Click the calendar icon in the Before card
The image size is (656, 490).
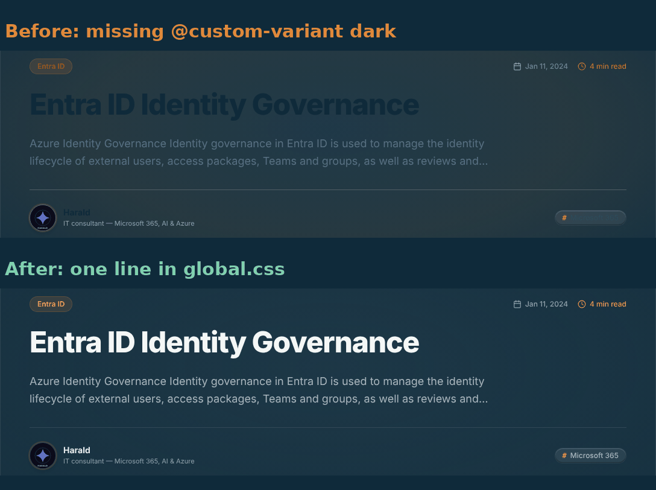click(x=517, y=66)
